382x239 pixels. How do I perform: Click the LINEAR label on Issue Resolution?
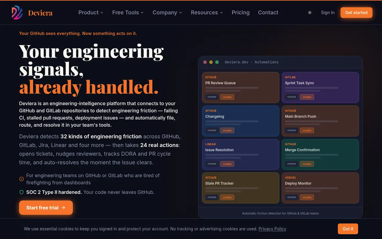pos(210,144)
